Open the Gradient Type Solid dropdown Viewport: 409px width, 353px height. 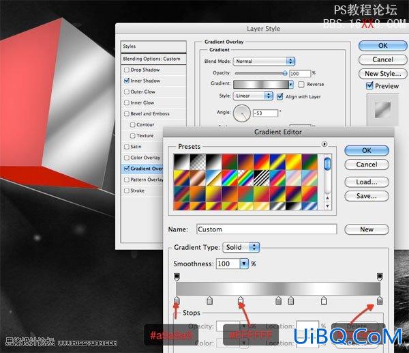[x=241, y=247]
